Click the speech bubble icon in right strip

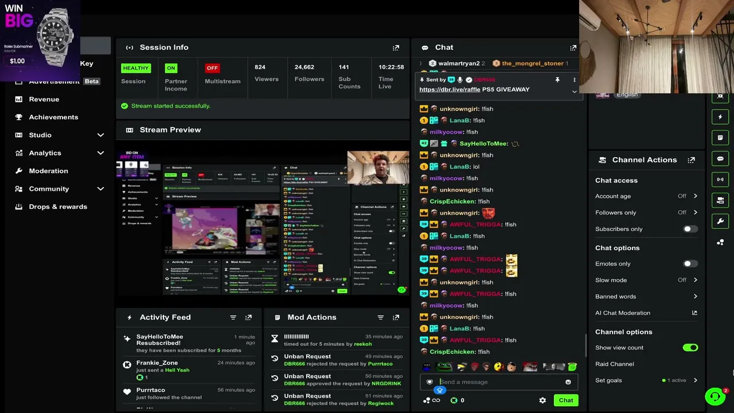[x=720, y=159]
